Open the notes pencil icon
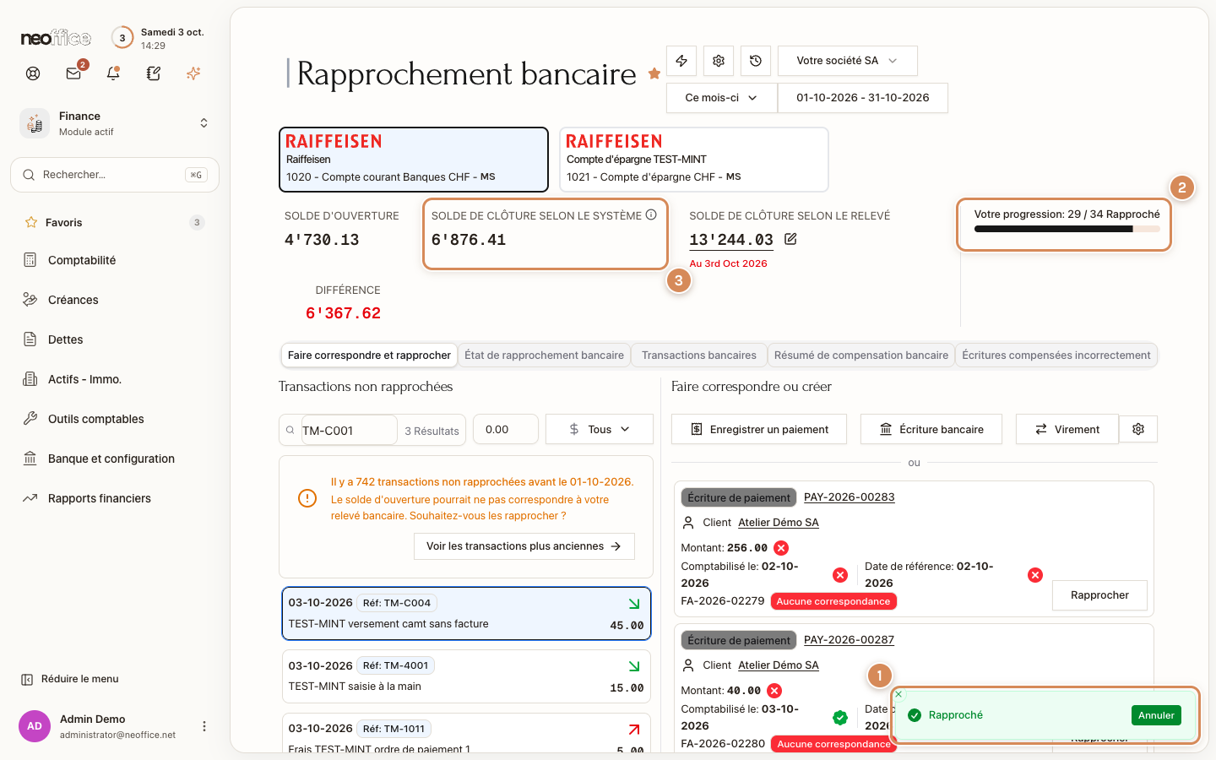This screenshot has height=760, width=1216. point(154,73)
